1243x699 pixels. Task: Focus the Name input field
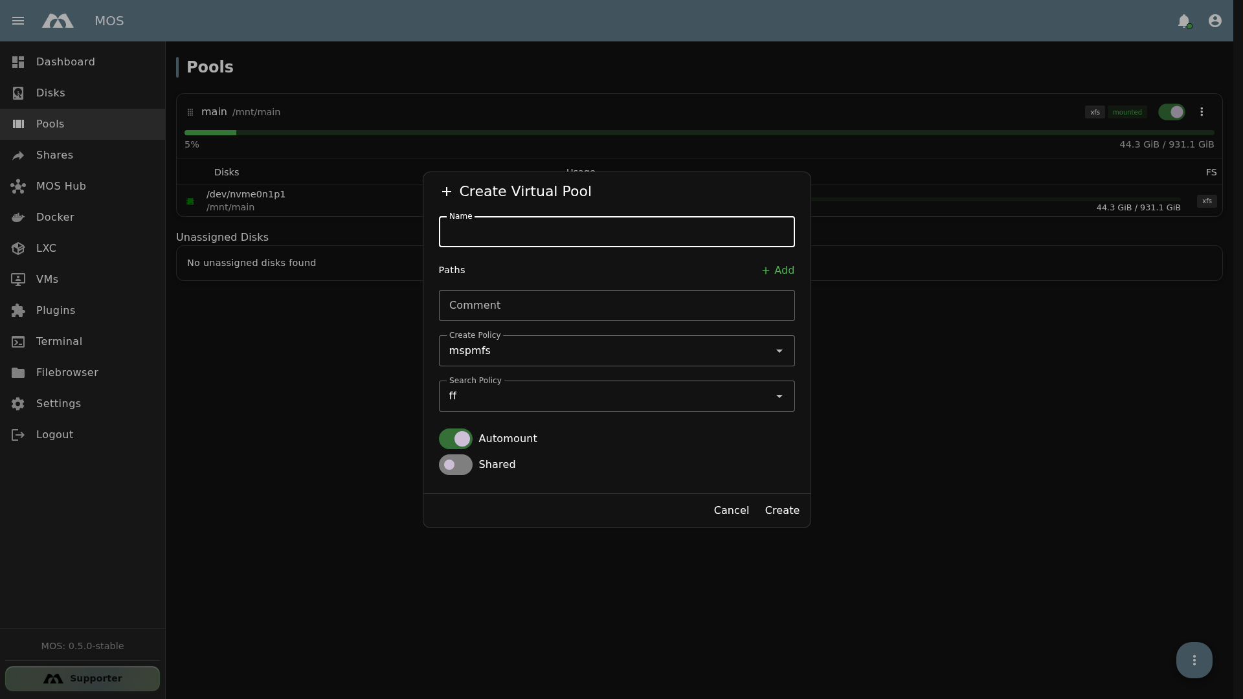[x=616, y=232]
